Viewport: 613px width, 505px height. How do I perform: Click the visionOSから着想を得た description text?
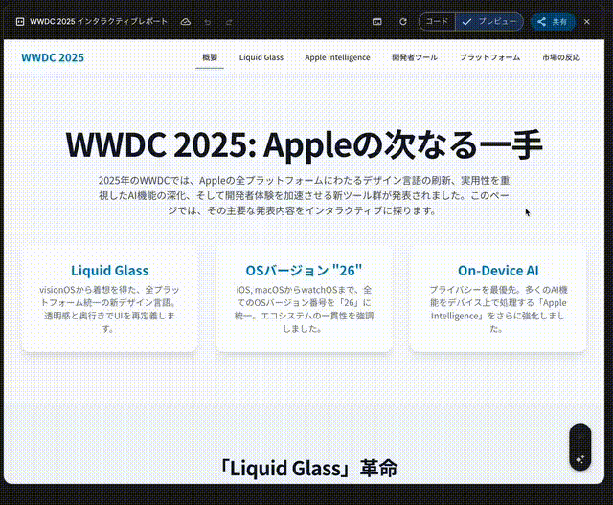click(110, 309)
